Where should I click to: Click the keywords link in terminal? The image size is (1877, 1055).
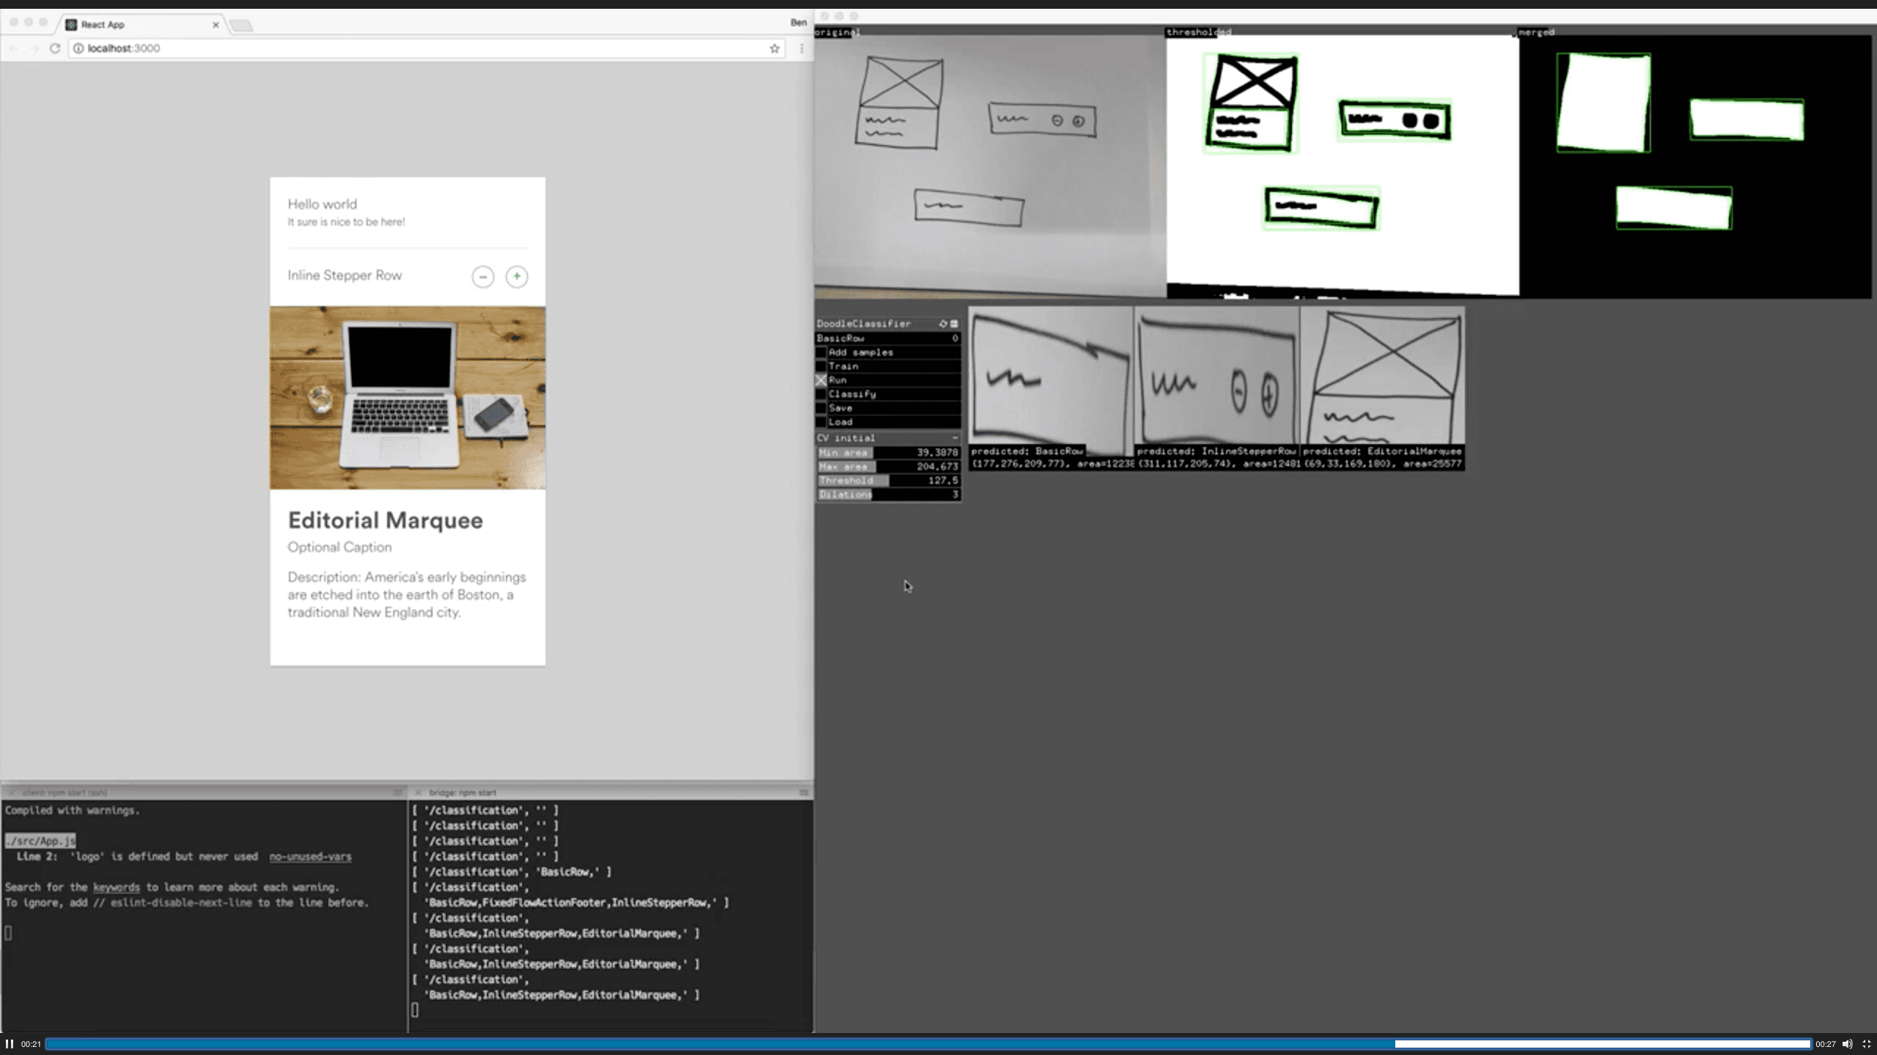click(116, 887)
